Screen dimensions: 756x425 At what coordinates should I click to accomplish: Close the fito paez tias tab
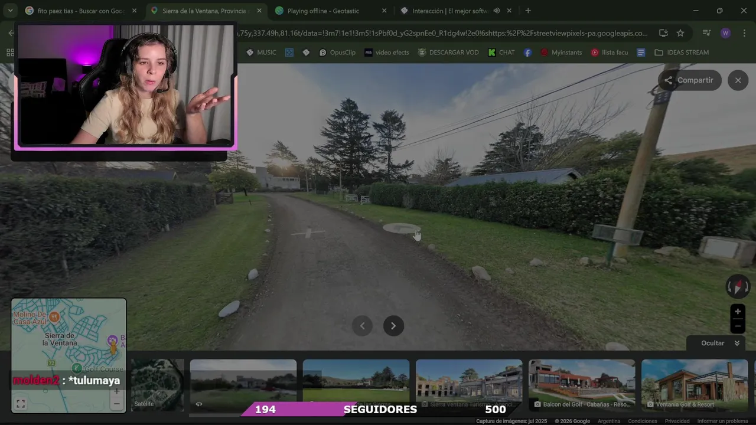[x=134, y=11]
